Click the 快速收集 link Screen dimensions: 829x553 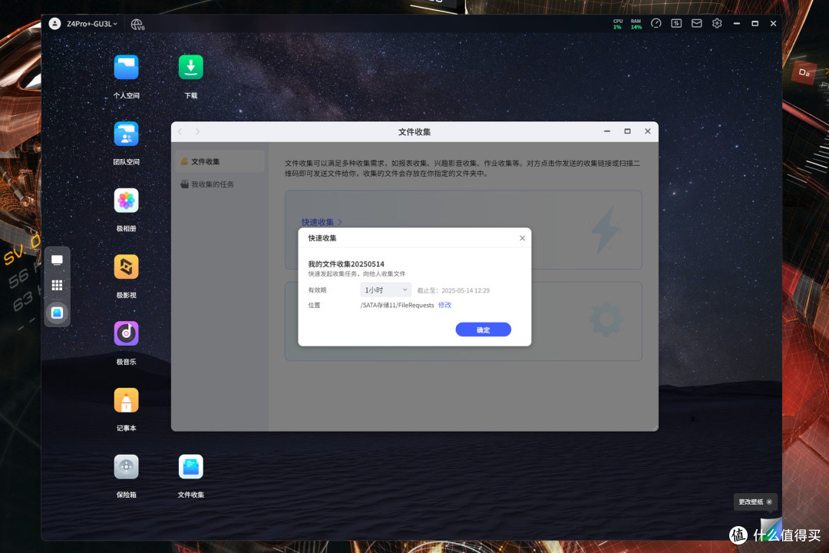tap(322, 222)
